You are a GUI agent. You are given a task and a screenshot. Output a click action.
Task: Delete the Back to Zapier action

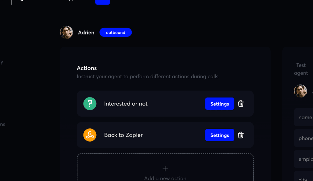(x=241, y=135)
